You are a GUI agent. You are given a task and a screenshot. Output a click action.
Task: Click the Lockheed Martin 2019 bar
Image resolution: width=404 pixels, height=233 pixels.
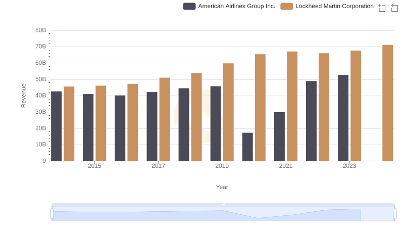(x=229, y=112)
